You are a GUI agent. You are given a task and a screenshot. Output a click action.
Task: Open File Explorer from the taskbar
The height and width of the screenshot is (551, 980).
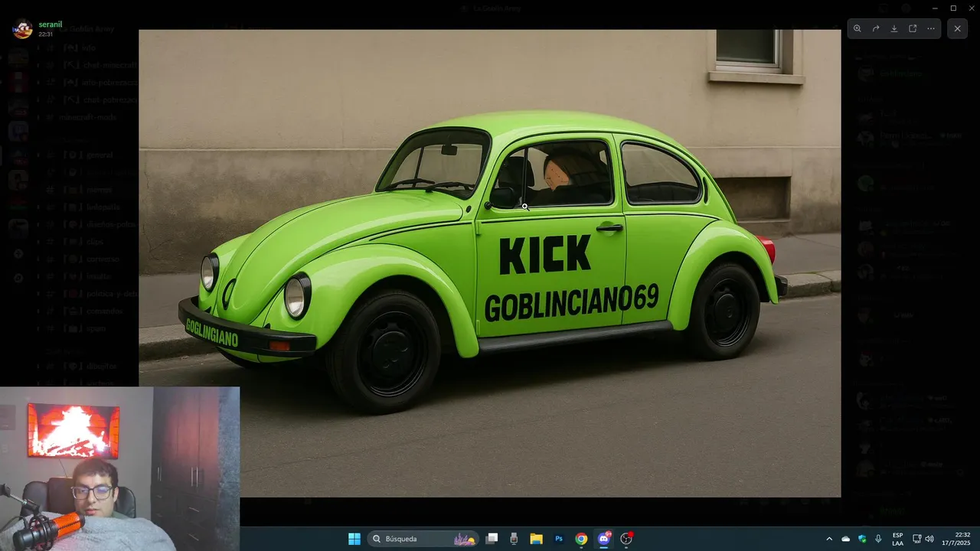(x=537, y=539)
